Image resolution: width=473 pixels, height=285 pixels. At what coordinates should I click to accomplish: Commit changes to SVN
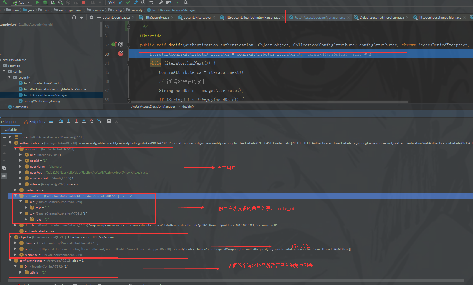tap(128, 3)
